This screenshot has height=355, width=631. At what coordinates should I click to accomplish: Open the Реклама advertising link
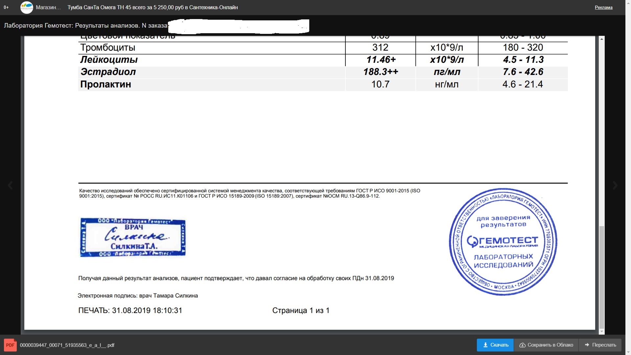click(x=603, y=7)
